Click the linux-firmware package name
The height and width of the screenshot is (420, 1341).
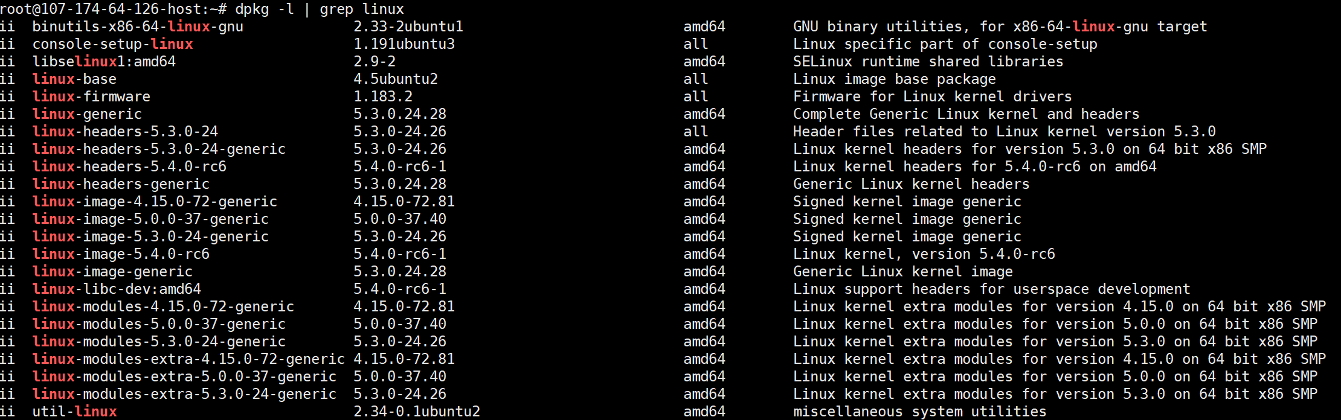click(91, 97)
